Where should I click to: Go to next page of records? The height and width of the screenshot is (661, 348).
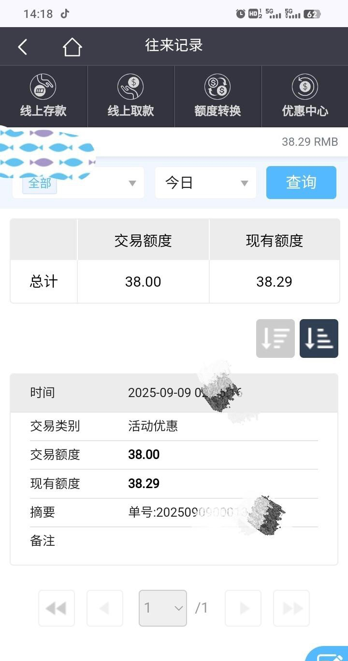(243, 608)
